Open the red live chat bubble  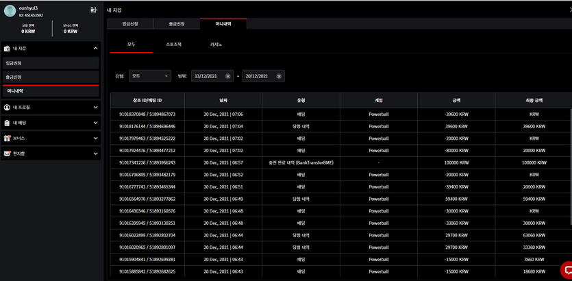pyautogui.click(x=567, y=270)
